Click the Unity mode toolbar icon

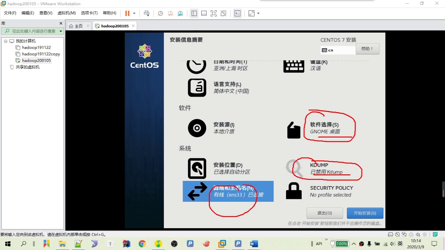(224, 13)
